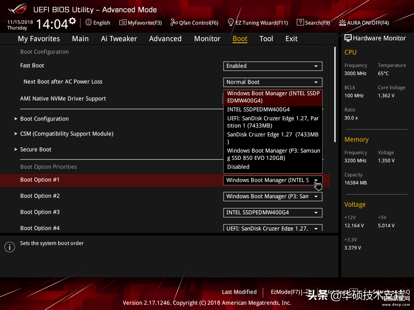The image size is (414, 310).
Task: Select INTEL SSDPEDMW400G4 from the list
Action: pyautogui.click(x=273, y=109)
